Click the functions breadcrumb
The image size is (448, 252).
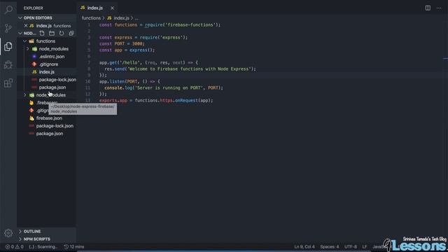point(91,18)
